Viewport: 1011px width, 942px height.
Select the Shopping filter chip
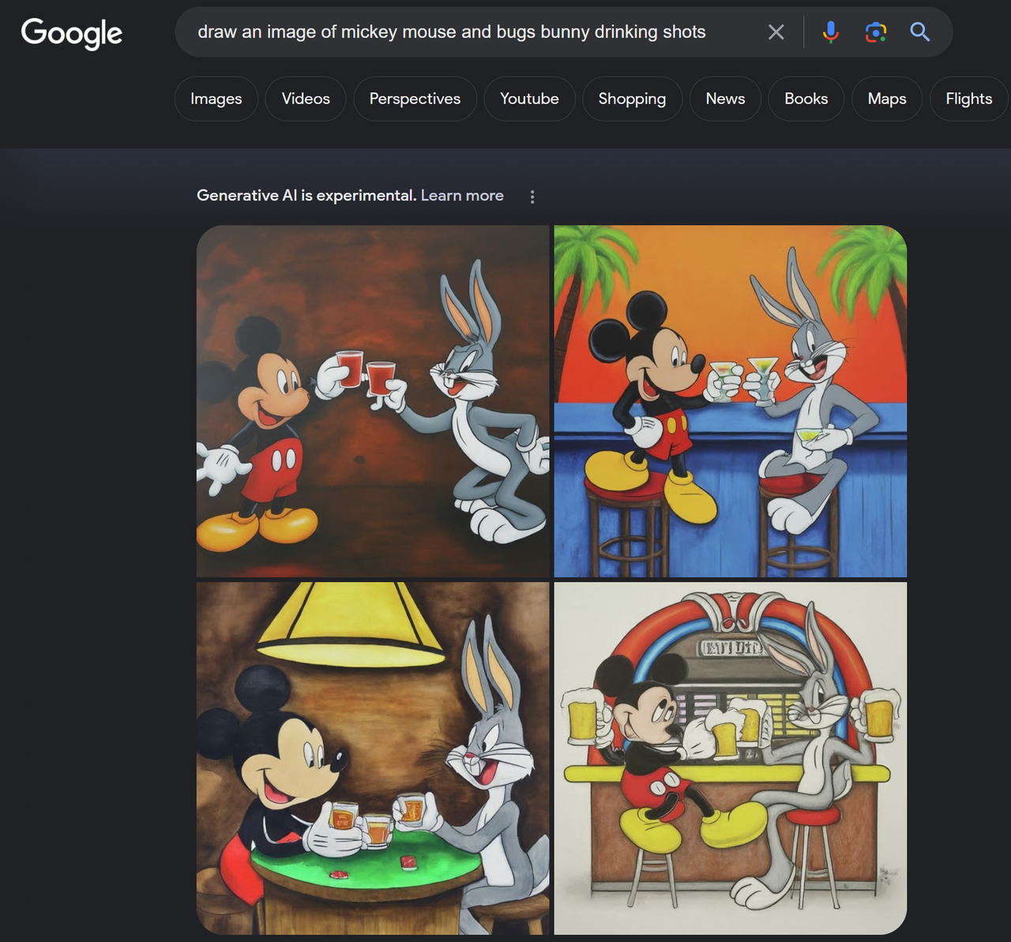[x=632, y=99]
